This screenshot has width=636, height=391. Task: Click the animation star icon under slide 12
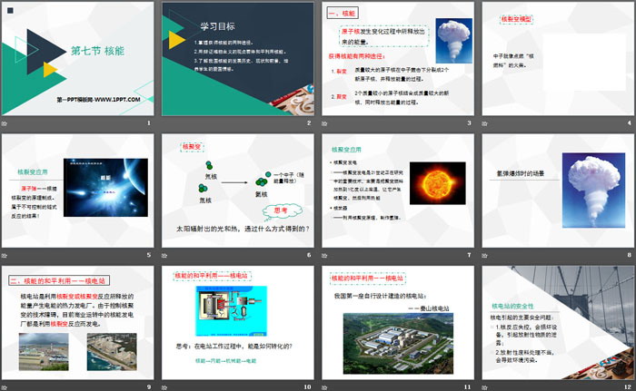pyautogui.click(x=484, y=387)
